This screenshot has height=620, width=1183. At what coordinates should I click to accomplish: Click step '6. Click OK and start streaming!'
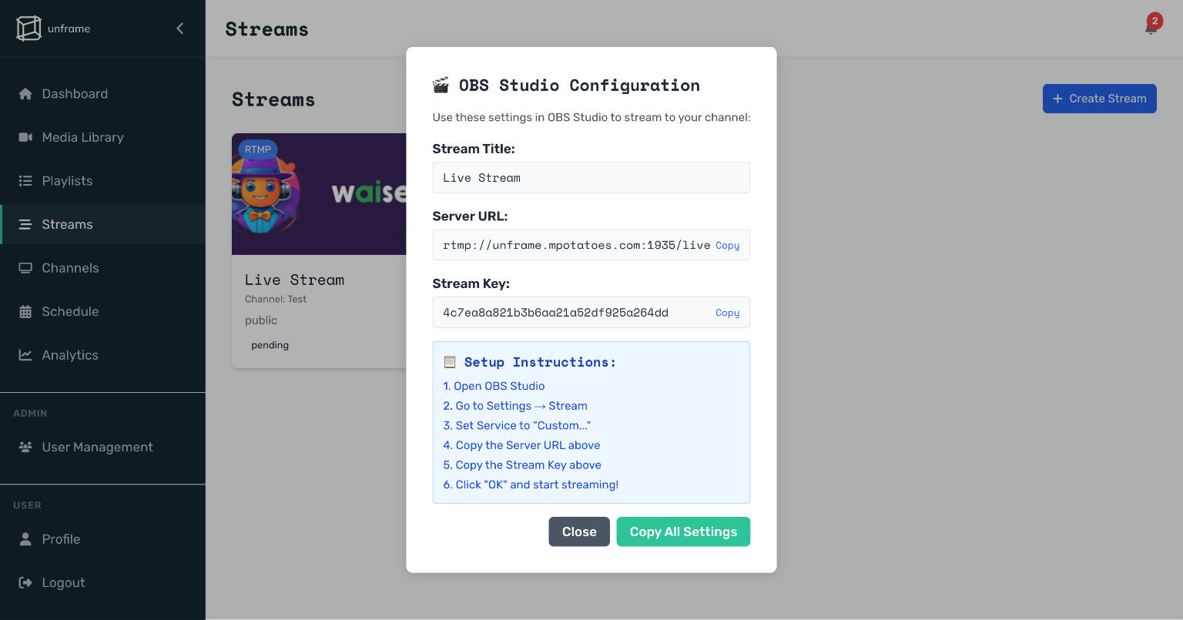point(531,484)
